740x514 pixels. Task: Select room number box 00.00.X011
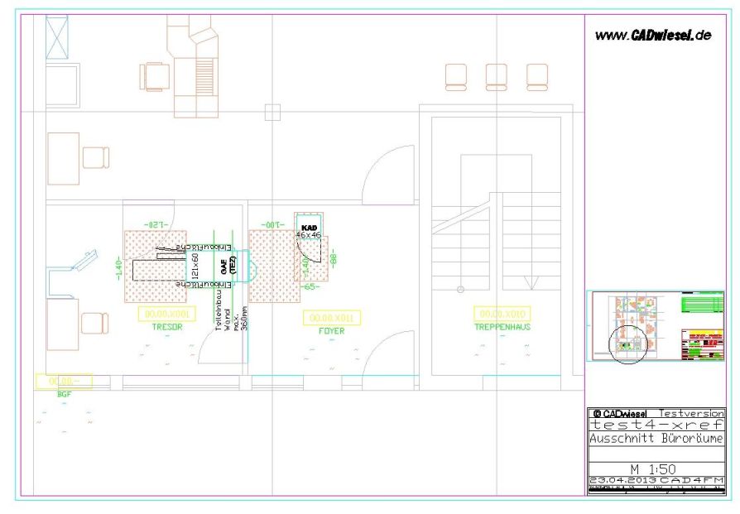click(x=332, y=318)
